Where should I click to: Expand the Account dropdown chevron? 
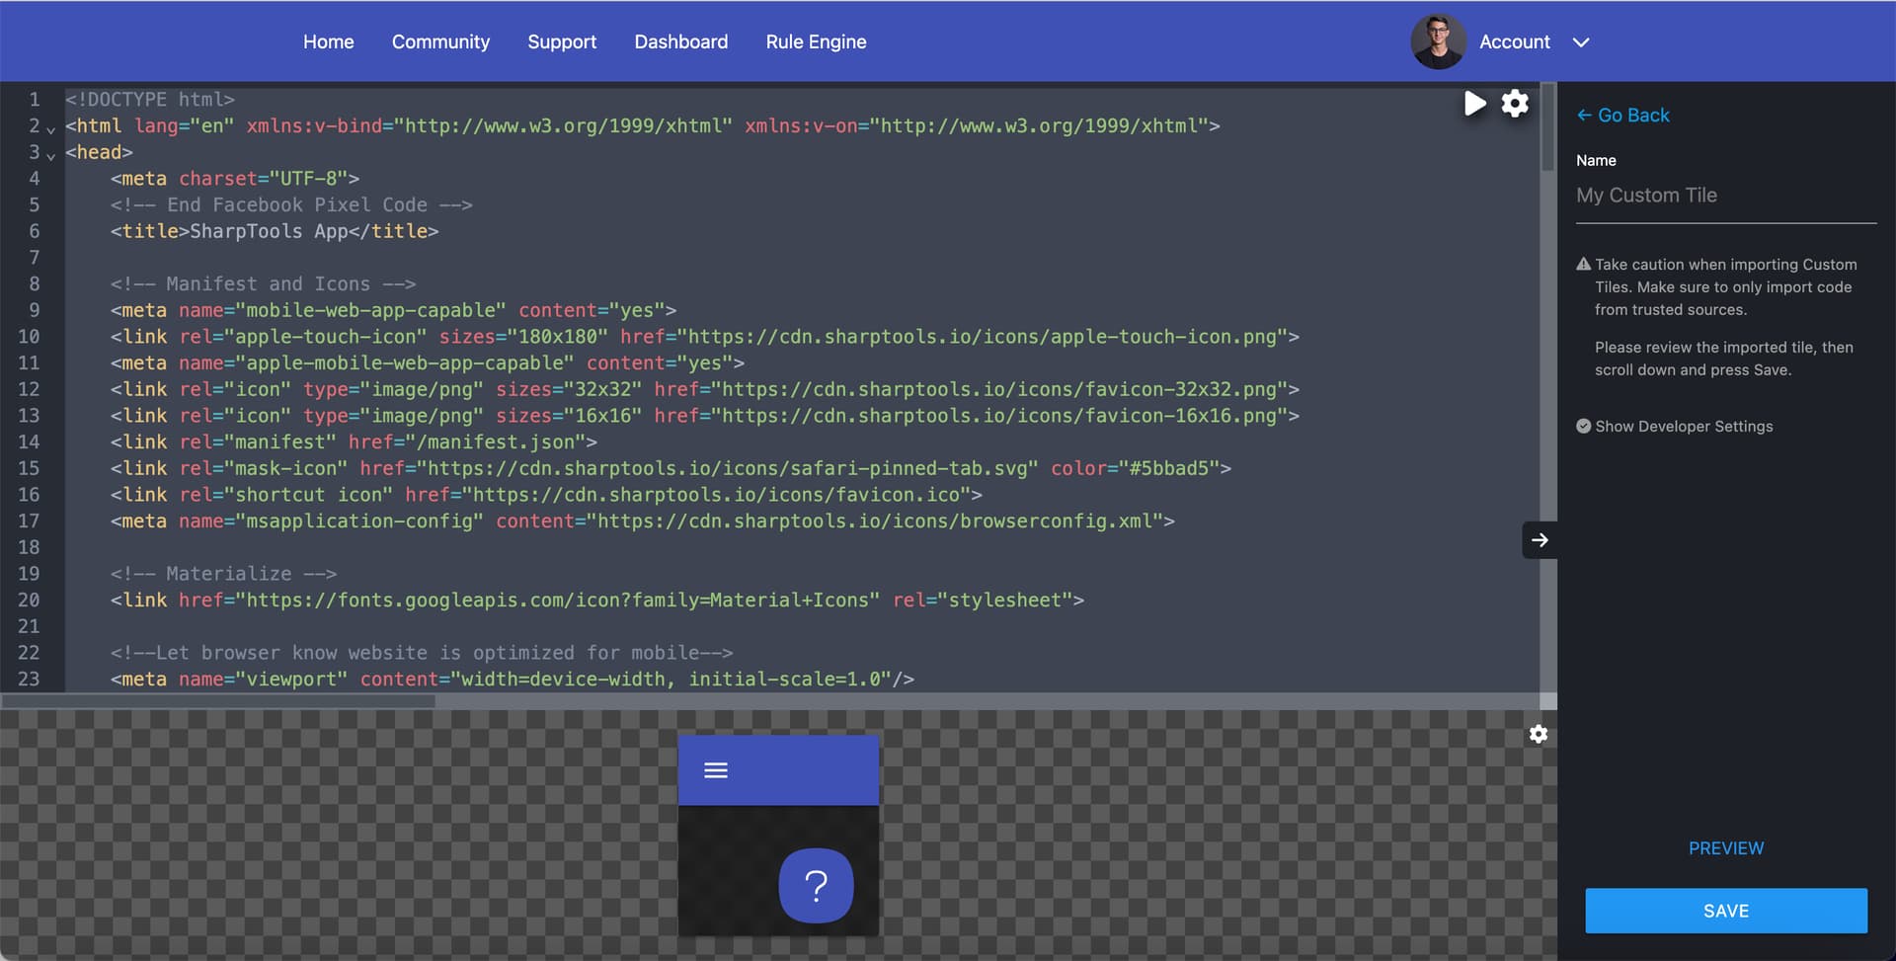pos(1581,42)
